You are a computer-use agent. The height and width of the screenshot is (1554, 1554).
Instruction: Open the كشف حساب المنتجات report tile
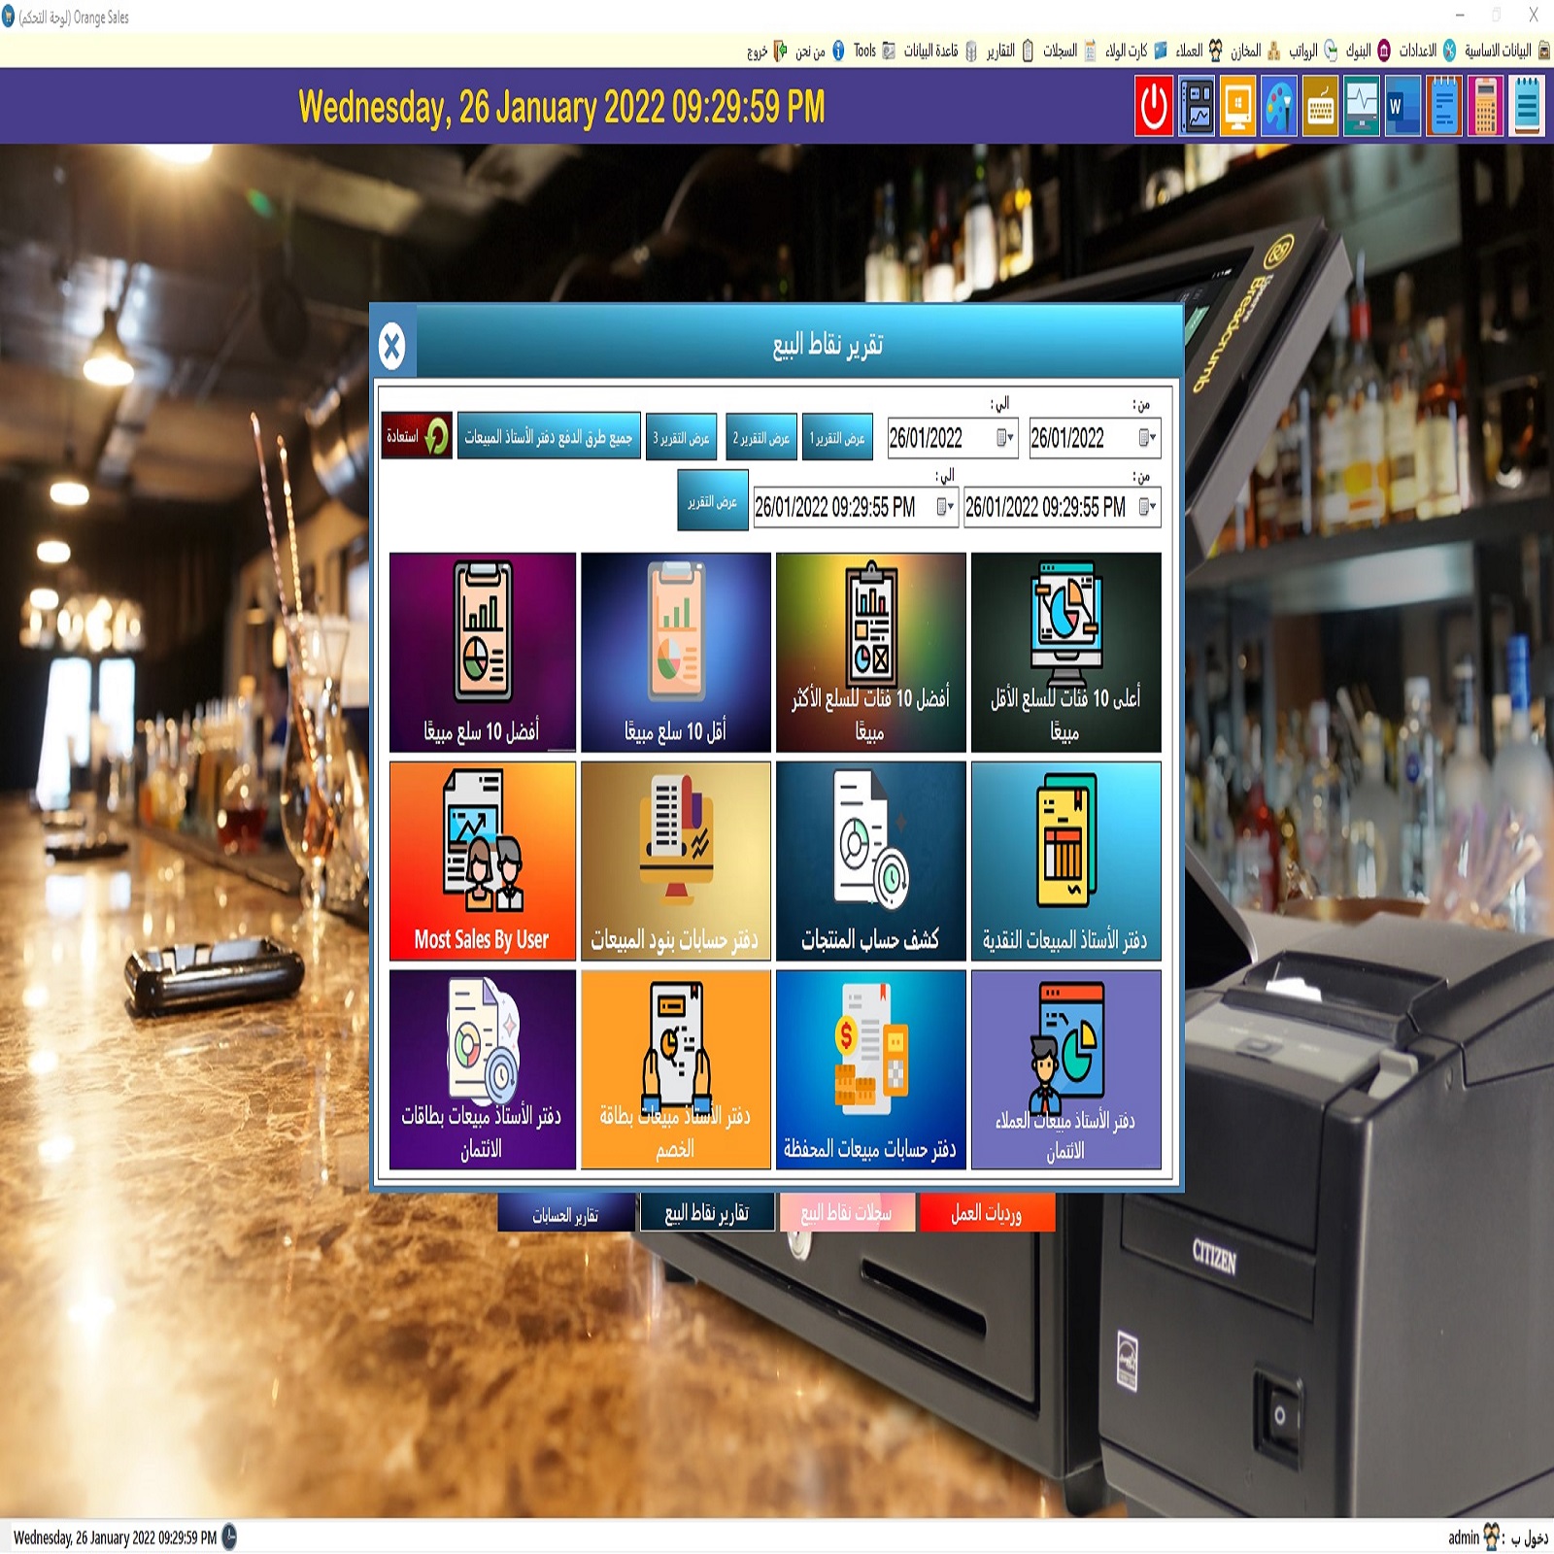pyautogui.click(x=870, y=861)
